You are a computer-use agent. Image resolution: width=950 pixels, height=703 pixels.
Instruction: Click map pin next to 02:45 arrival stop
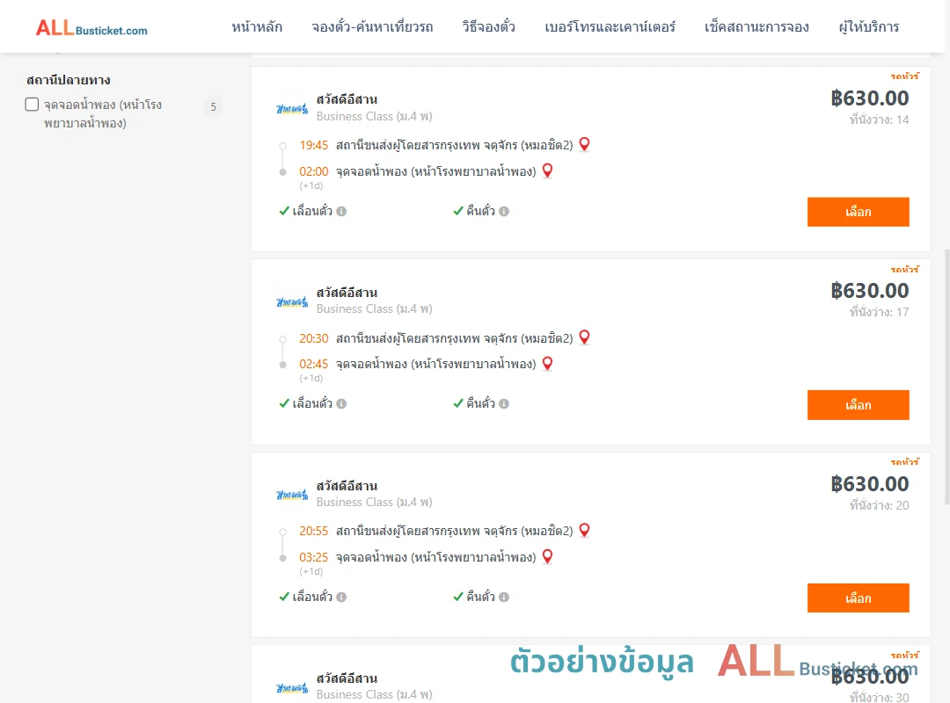coord(547,363)
